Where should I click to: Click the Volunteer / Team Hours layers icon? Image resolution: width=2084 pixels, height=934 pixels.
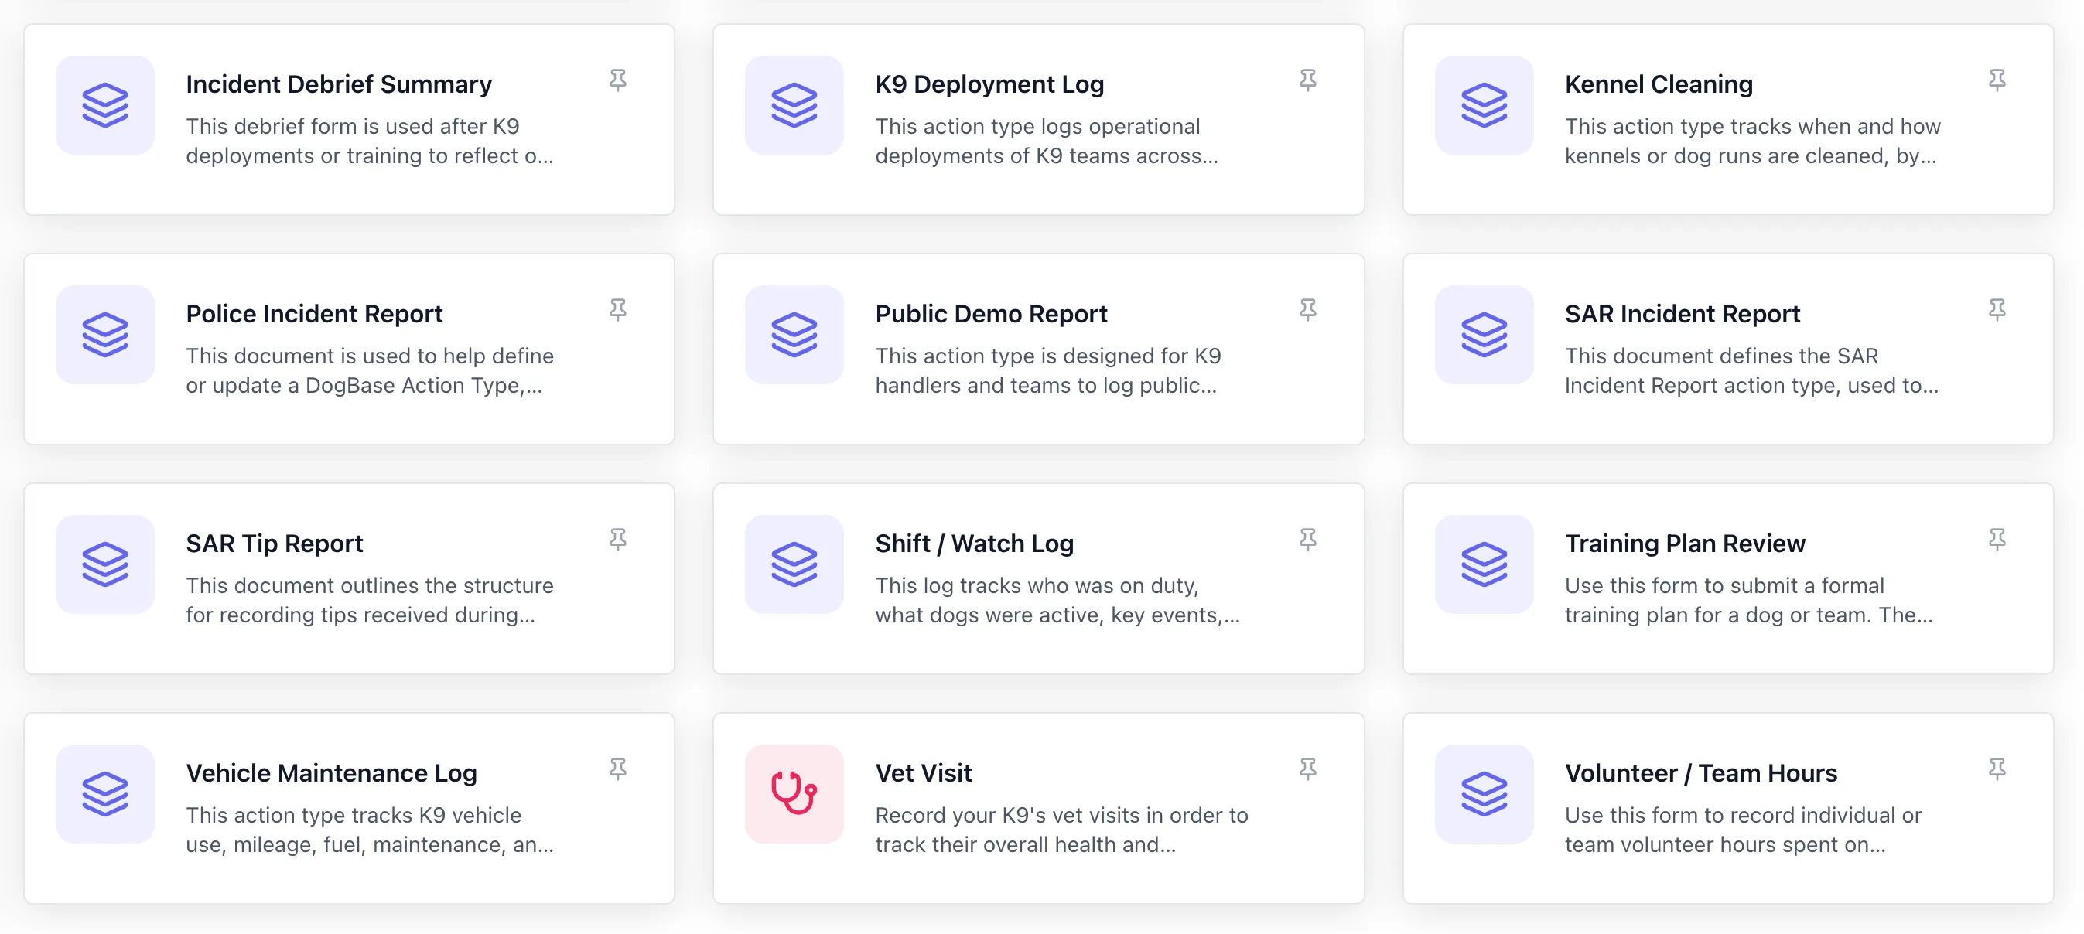coord(1484,794)
